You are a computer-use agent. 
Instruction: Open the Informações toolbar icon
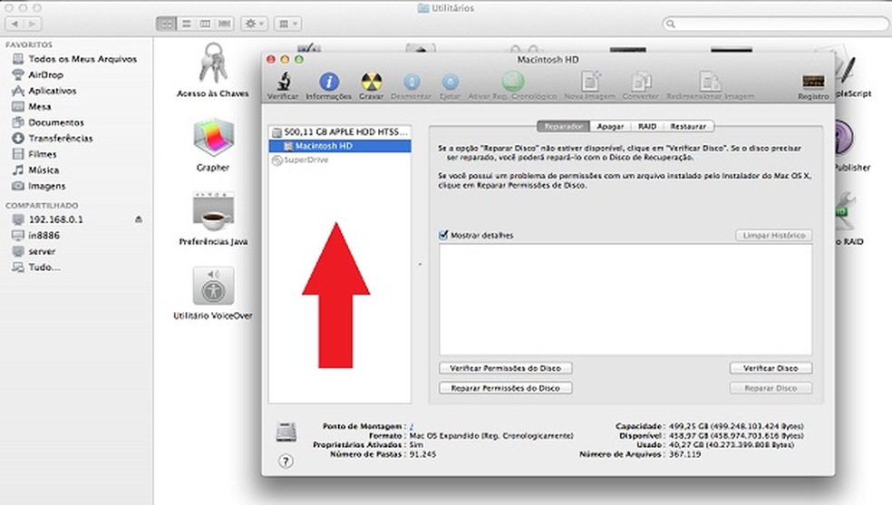point(329,83)
